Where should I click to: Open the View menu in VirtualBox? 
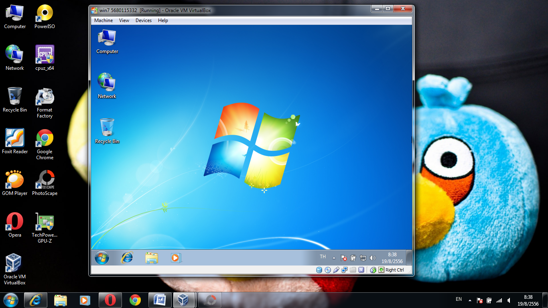tap(124, 20)
